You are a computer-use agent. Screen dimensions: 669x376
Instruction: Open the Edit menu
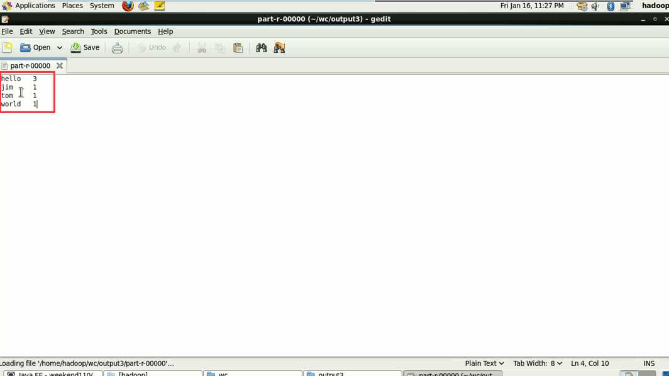pyautogui.click(x=26, y=31)
